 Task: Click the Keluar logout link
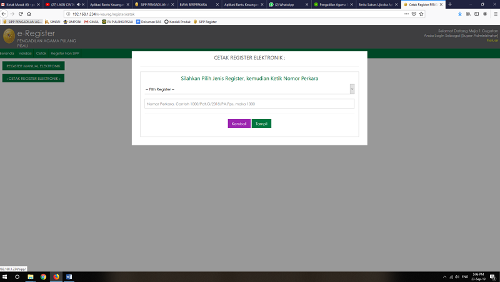[x=492, y=41]
